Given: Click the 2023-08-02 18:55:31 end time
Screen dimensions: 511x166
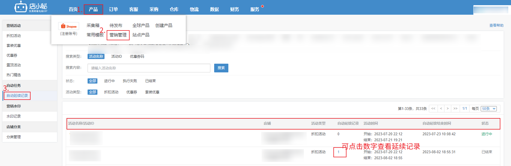Looking at the screenshot, I should coord(439,152).
